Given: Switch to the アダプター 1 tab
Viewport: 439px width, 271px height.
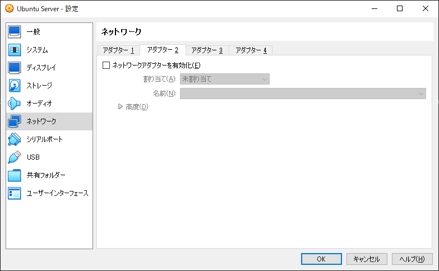Looking at the screenshot, I should tap(118, 50).
